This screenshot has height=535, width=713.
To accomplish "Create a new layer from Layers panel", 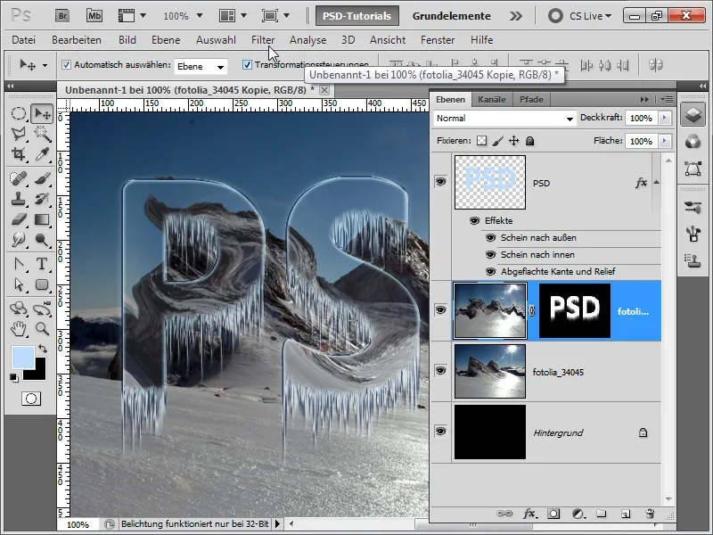I will click(626, 514).
